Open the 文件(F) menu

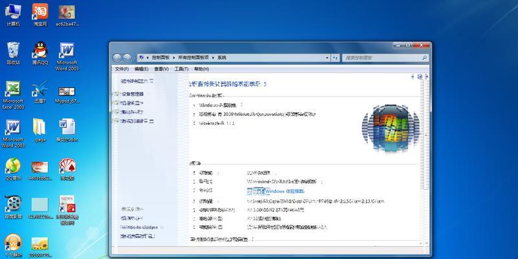click(x=122, y=69)
